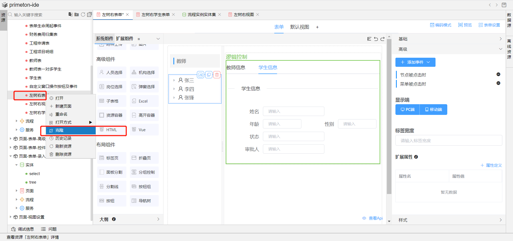Viewport: 513px width, 241px height.
Task: Switch display to 移动端
Action: 433,110
